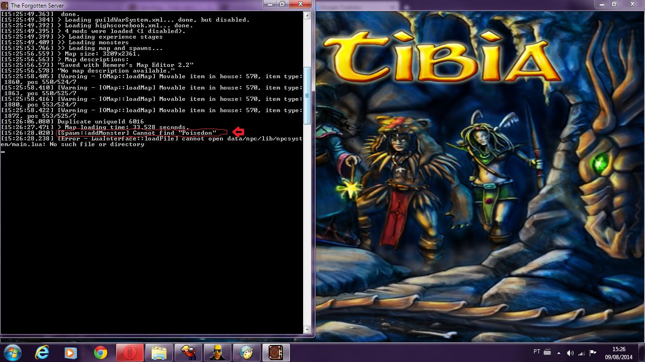
Task: Click the 'Loading guildWarSystem.xml' console line
Action: coord(125,20)
